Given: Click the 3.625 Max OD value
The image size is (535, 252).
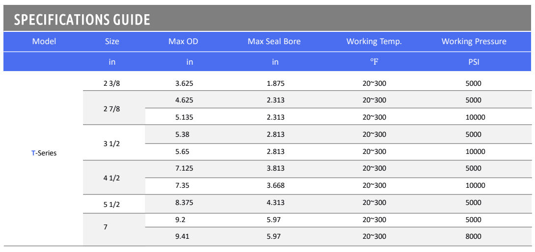Looking at the screenshot, I should pos(184,83).
